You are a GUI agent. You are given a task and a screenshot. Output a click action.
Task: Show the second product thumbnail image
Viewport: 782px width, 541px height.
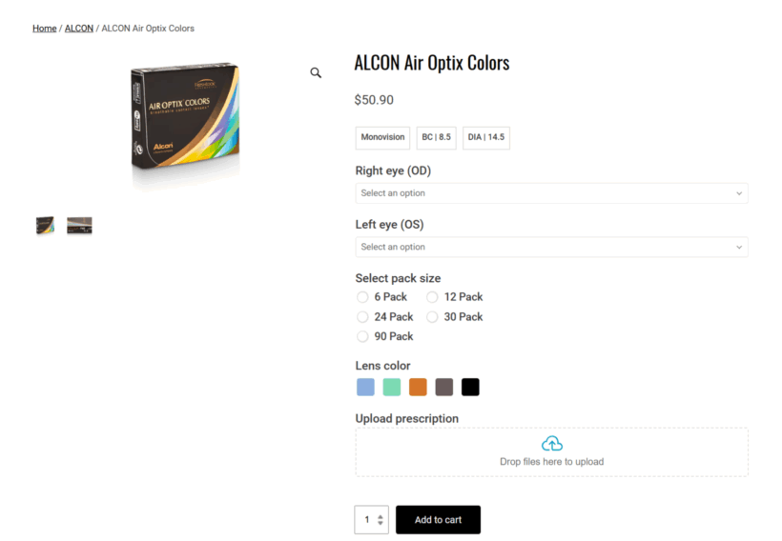(x=79, y=226)
